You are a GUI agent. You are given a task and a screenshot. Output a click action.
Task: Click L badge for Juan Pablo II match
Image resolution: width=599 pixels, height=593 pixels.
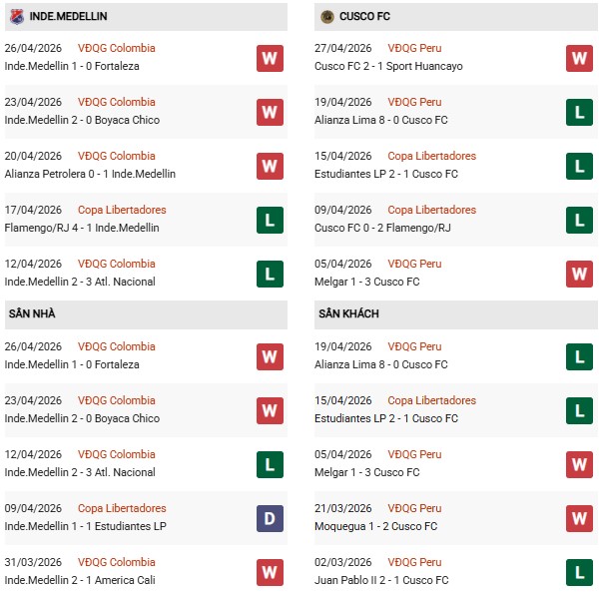580,572
